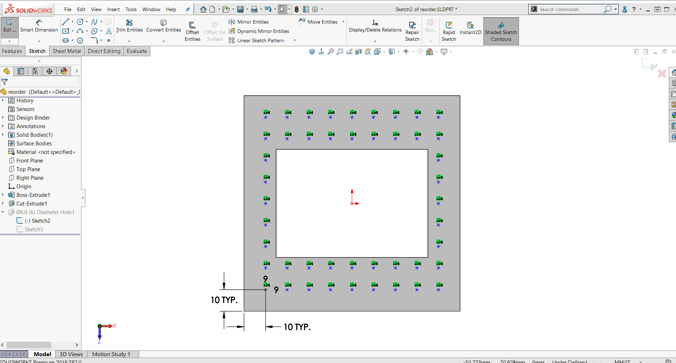Image resolution: width=676 pixels, height=363 pixels.
Task: Click the pin icon beside Help menu
Action: (x=188, y=9)
